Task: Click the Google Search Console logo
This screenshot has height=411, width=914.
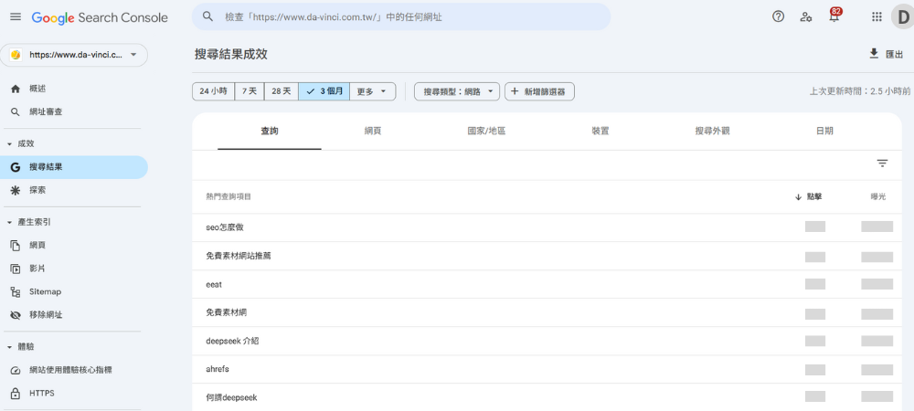Action: pyautogui.click(x=100, y=17)
